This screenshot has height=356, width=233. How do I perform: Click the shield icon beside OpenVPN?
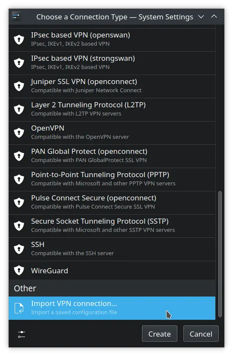(x=19, y=133)
